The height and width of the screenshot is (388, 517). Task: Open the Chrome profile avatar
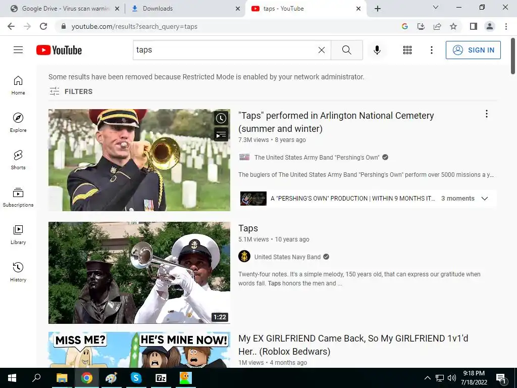(490, 26)
